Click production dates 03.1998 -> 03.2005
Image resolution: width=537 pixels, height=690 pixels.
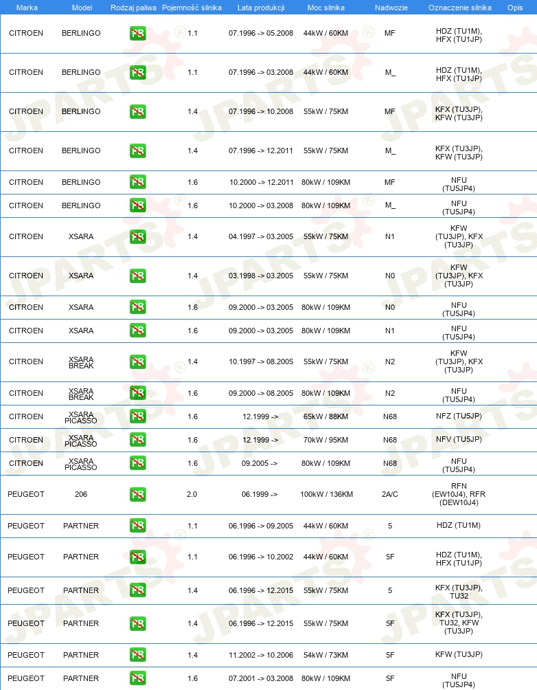261,276
